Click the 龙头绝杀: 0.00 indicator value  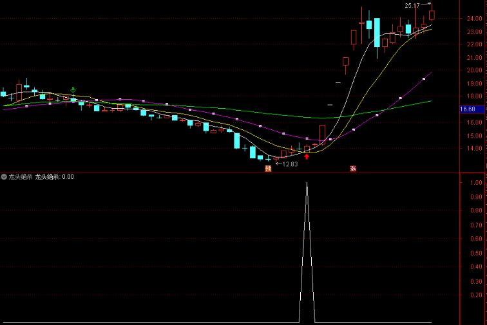point(54,177)
